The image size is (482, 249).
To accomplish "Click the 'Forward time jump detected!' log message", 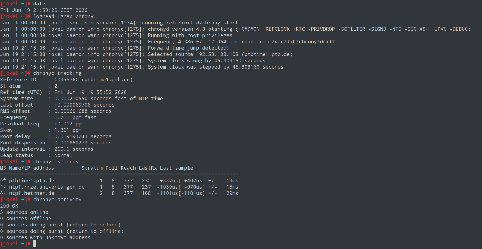I will click(188, 48).
